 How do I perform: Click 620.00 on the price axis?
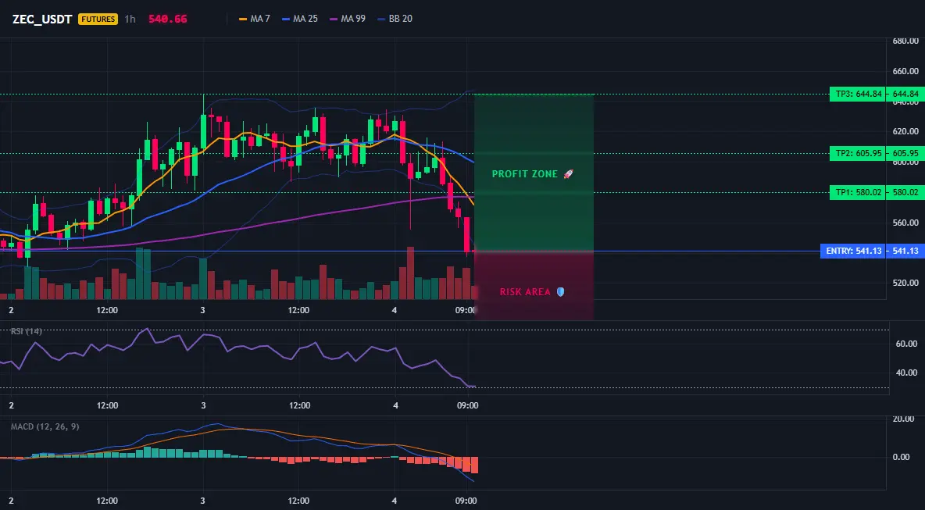click(x=905, y=131)
